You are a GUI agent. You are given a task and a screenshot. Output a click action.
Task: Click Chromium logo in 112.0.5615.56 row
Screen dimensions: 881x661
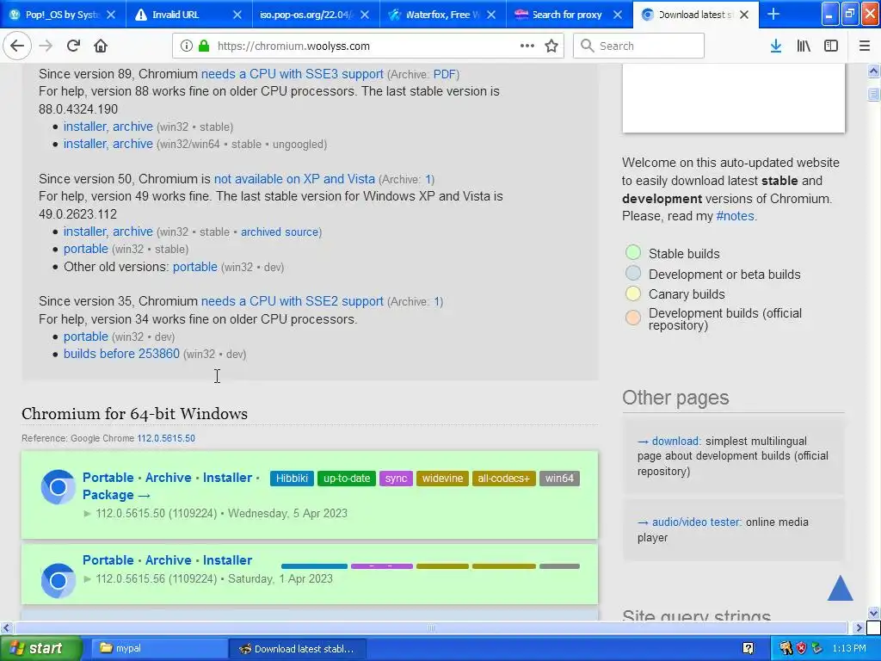click(58, 581)
